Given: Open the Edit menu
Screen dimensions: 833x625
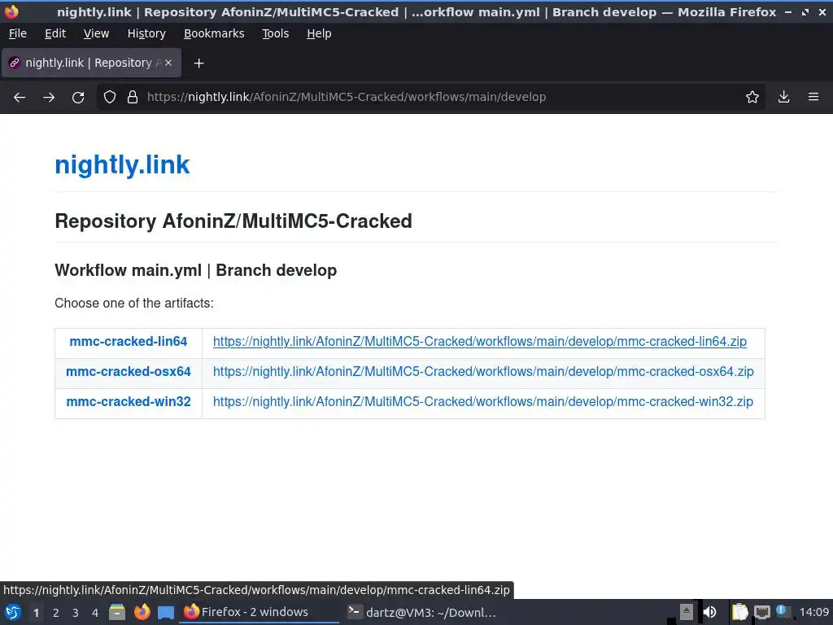Looking at the screenshot, I should [x=55, y=33].
